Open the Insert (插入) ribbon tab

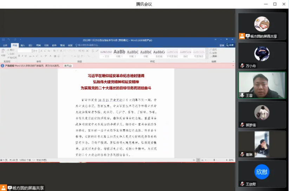[22, 45]
